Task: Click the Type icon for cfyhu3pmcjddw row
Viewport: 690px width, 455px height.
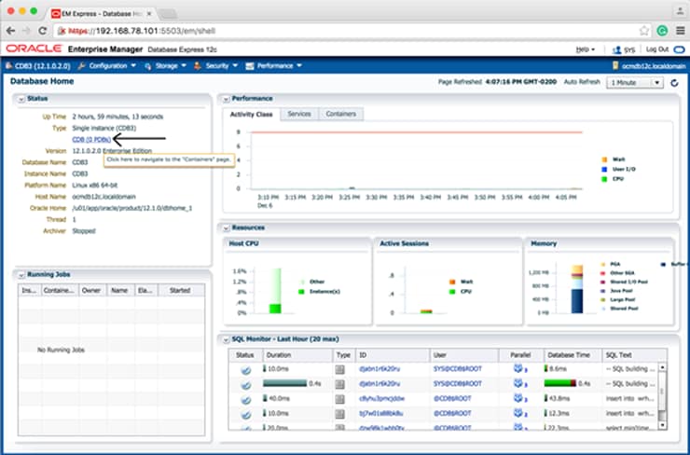Action: (x=339, y=399)
